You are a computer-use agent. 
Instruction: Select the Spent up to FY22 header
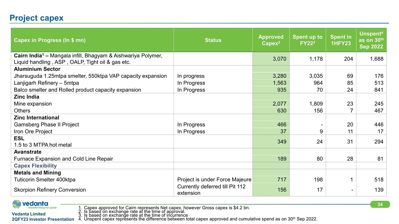click(x=308, y=40)
